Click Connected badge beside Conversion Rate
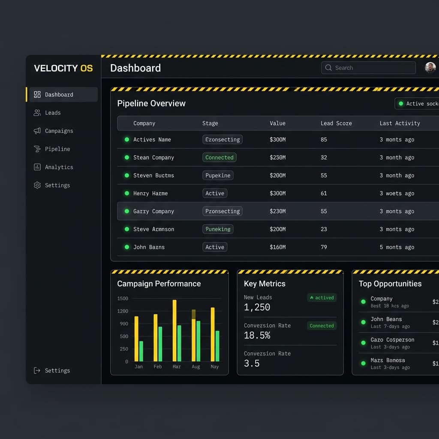The height and width of the screenshot is (439, 439). tap(322, 326)
